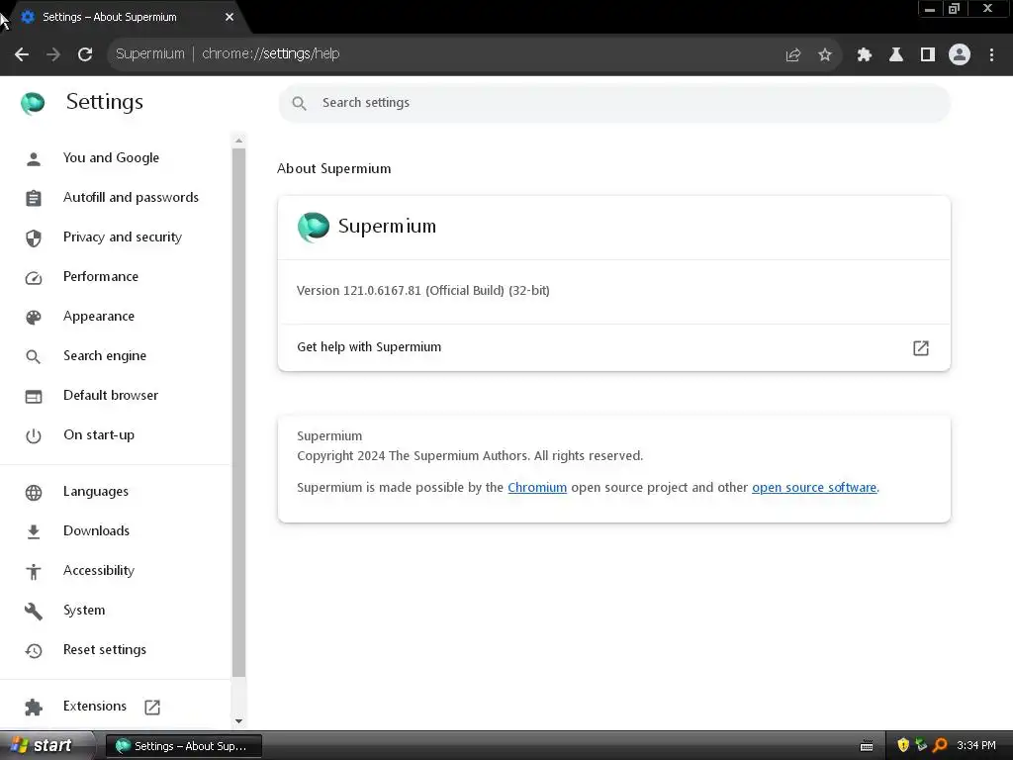Click the copyright 2024 text
Image resolution: width=1013 pixels, height=760 pixels.
tap(470, 455)
